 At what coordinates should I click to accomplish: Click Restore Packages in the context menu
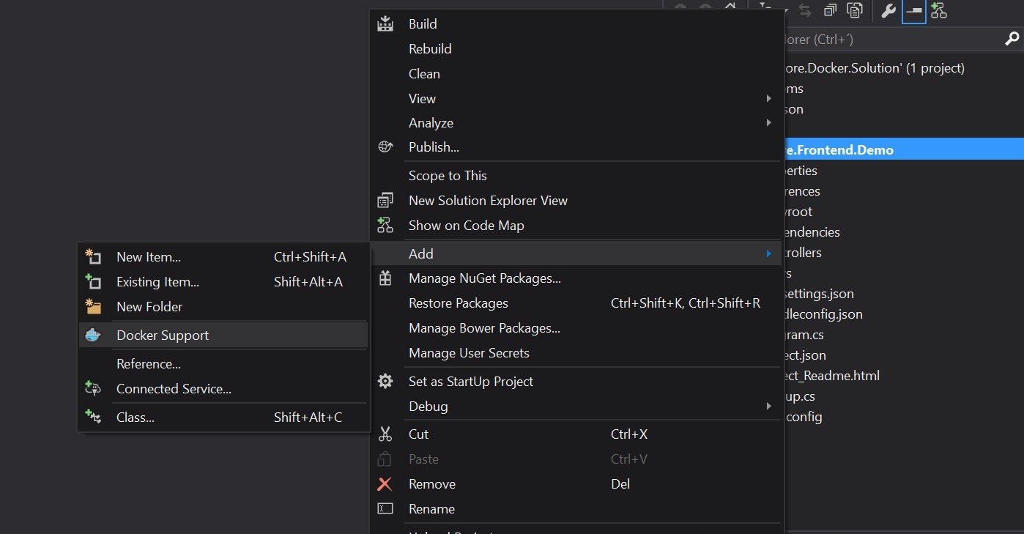[x=459, y=303]
